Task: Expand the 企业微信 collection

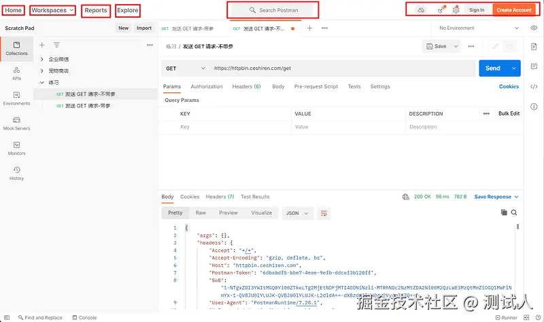Action: pos(42,59)
